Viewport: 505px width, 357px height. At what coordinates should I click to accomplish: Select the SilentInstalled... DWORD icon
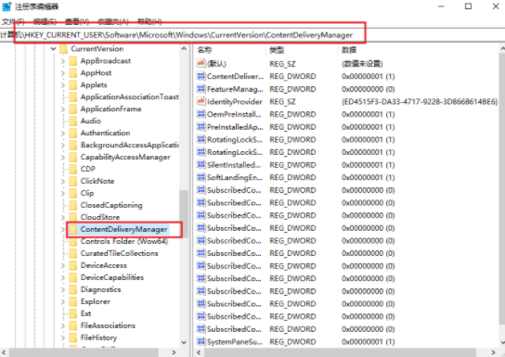[x=201, y=165]
